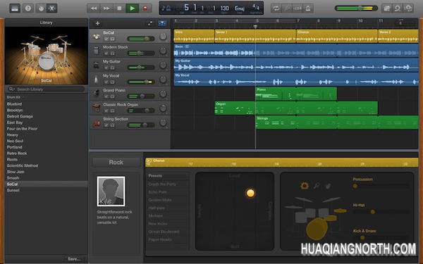The image size is (423, 264).
Task: Click the Rock genre button
Action: (116, 162)
